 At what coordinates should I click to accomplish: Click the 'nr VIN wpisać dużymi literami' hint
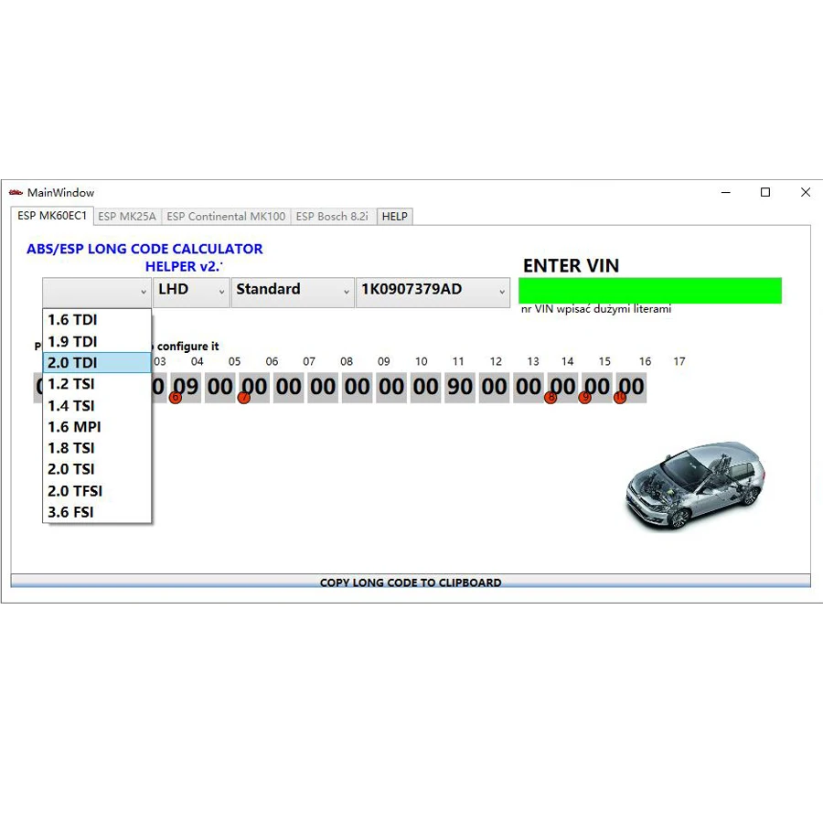click(x=595, y=309)
